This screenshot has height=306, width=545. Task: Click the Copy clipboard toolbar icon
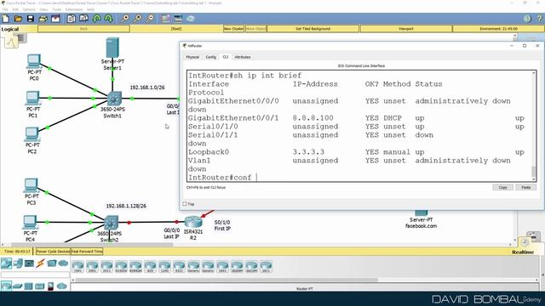(72, 19)
